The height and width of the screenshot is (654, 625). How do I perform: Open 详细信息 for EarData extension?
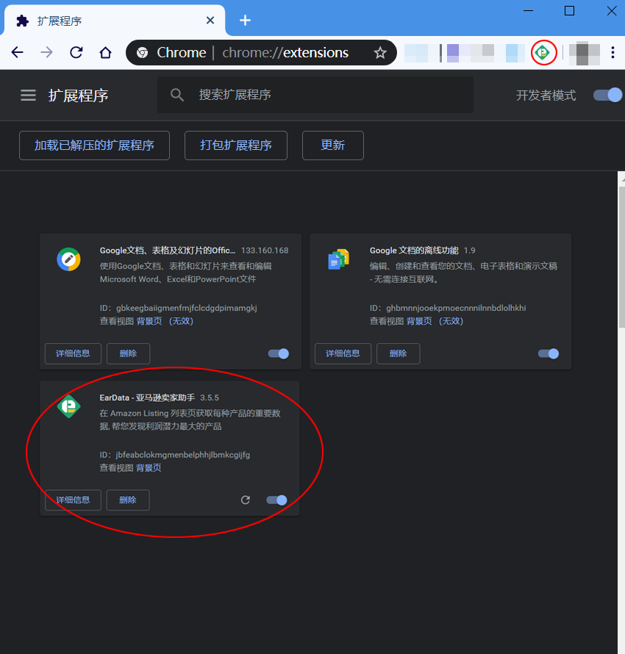pos(73,500)
